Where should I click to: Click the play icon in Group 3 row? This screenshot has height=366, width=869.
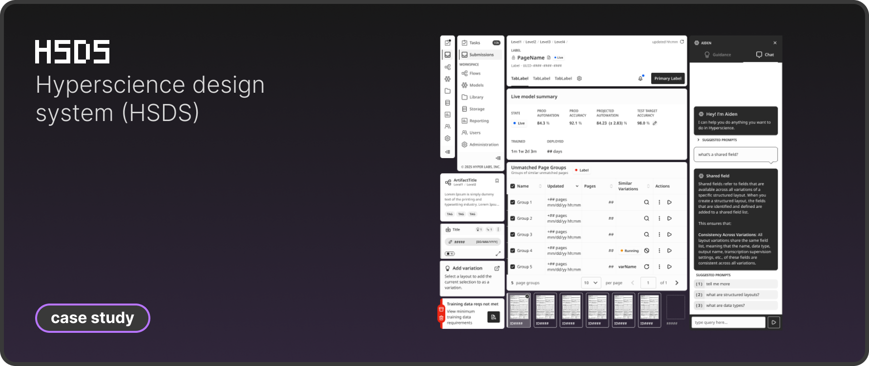[669, 235]
